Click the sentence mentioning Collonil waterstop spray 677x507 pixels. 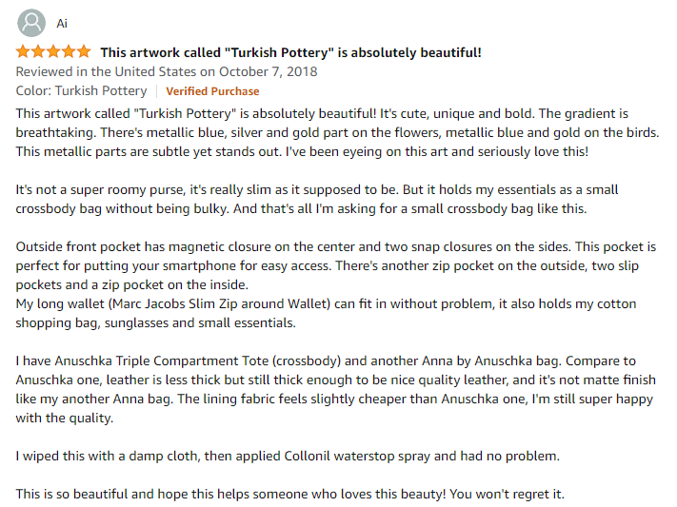coord(288,456)
